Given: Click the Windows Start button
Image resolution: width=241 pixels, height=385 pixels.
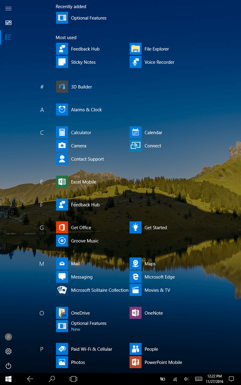Looking at the screenshot, I should pyautogui.click(x=8, y=379).
